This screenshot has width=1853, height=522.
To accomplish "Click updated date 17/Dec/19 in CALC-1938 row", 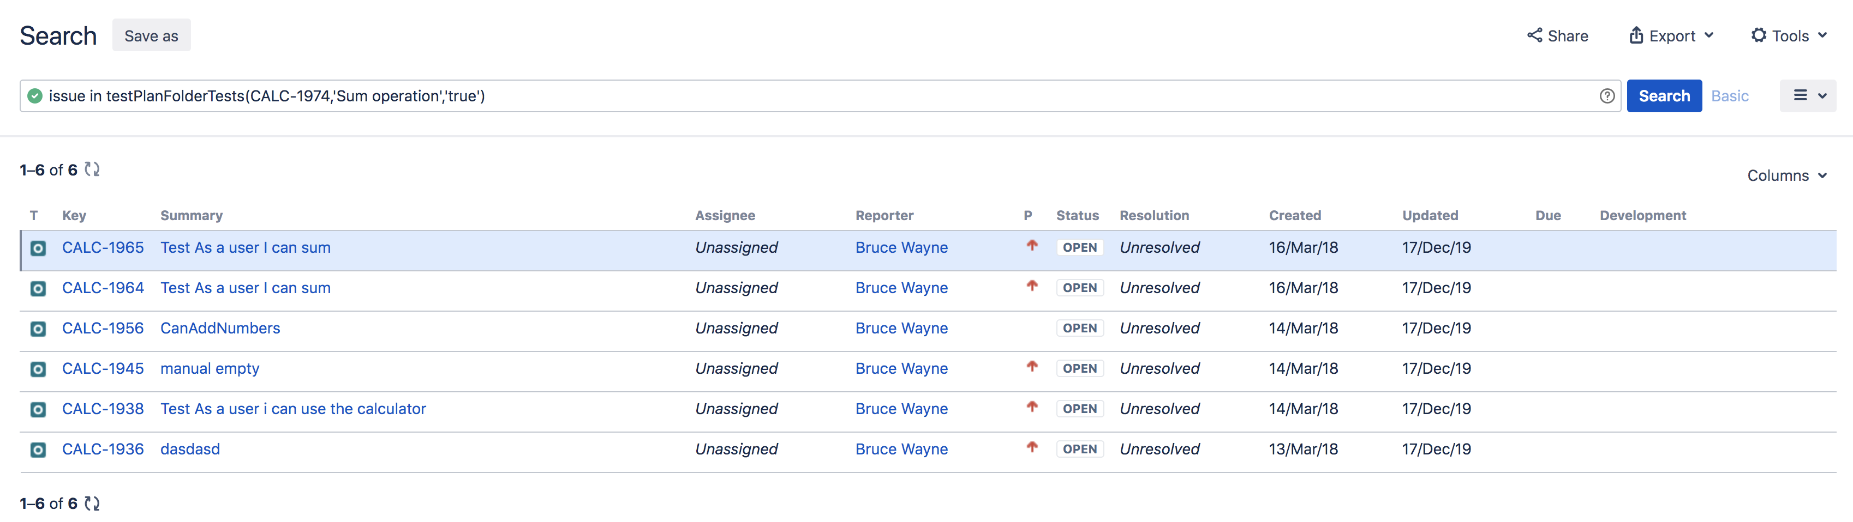I will [x=1436, y=409].
